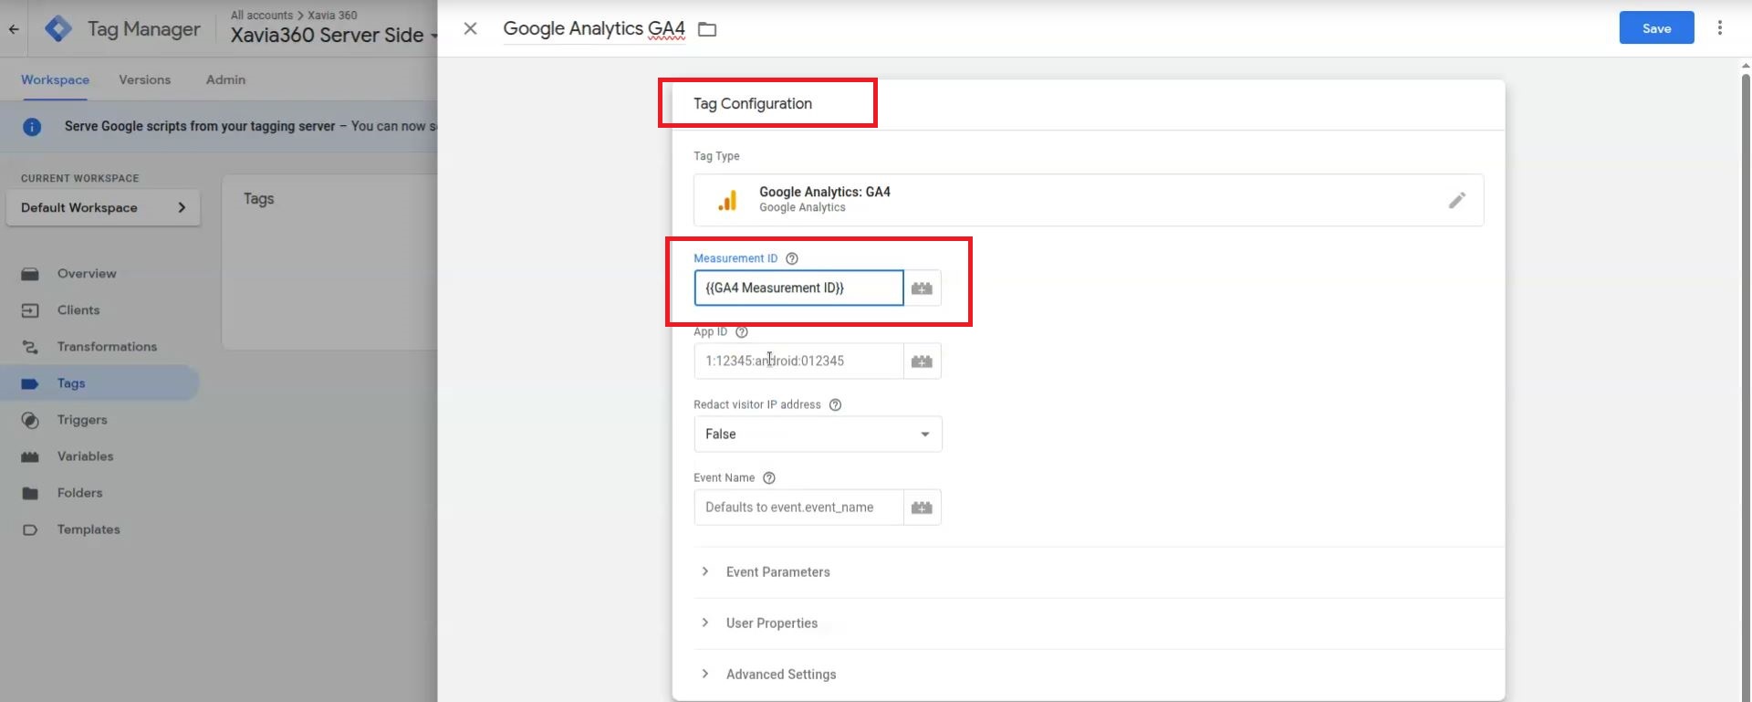Open Variables in the sidebar
This screenshot has width=1752, height=702.
(x=85, y=456)
